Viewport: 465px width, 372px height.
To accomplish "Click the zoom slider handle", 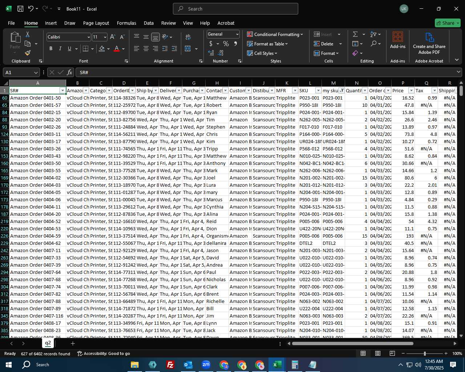I will coord(425,353).
